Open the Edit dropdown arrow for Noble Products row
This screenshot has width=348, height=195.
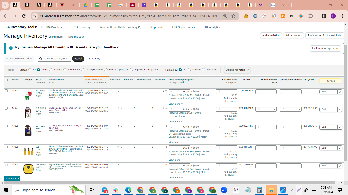pyautogui.click(x=340, y=92)
